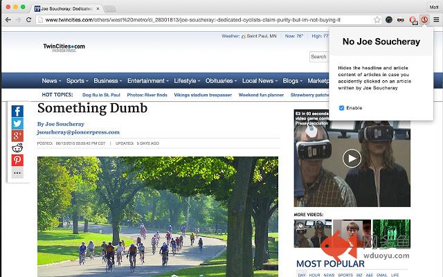Expand the News menu

click(51, 81)
